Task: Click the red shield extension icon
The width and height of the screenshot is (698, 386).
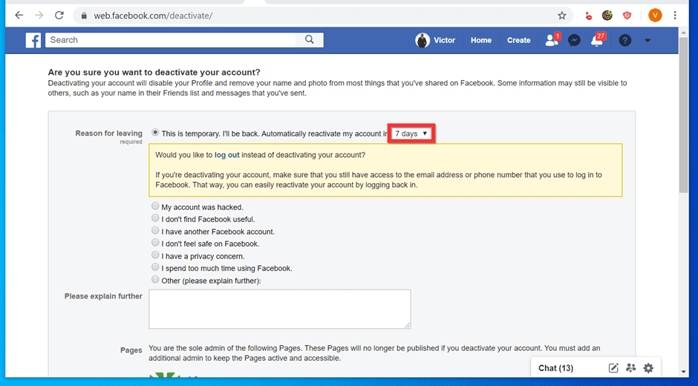Action: 627,16
